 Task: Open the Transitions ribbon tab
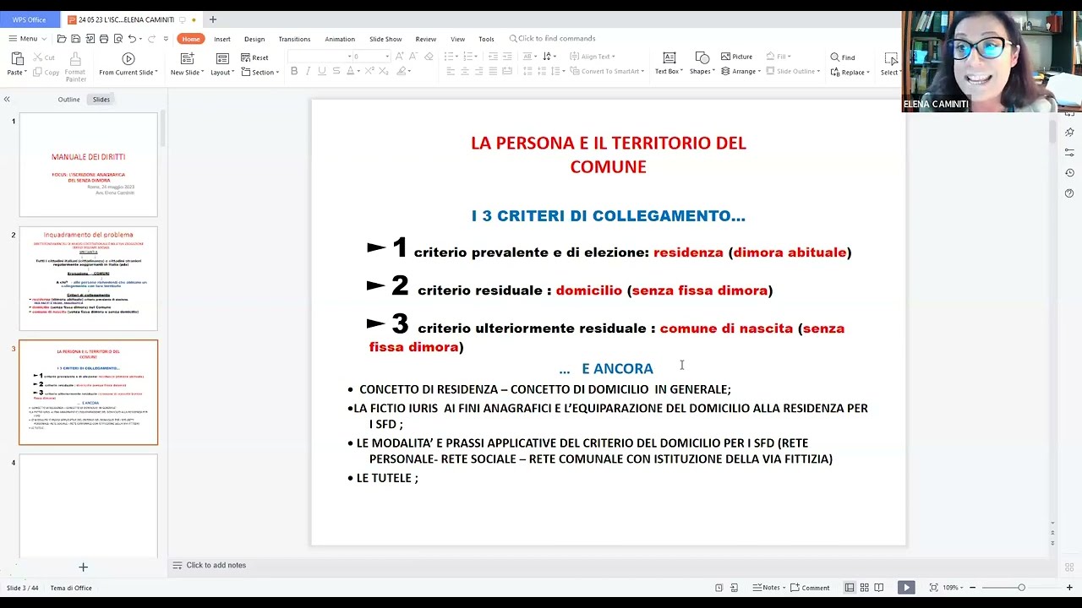click(x=294, y=39)
